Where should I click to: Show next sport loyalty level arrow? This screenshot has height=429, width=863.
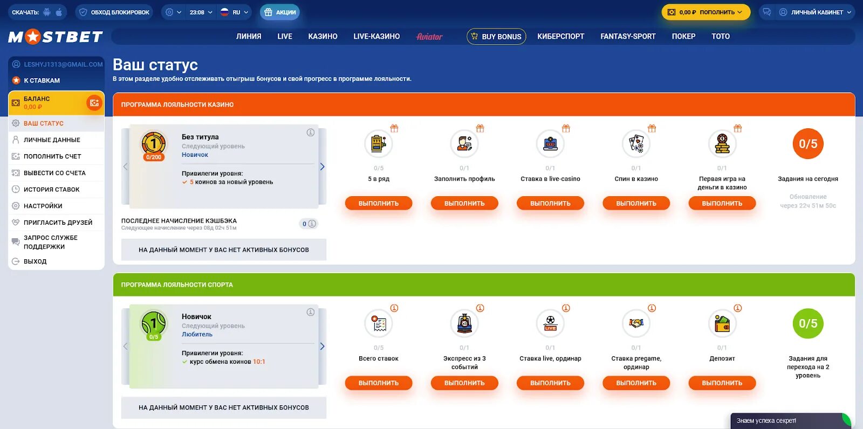(322, 346)
